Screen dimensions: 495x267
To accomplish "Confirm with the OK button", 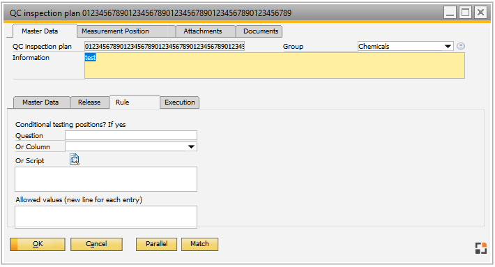I will coord(38,244).
